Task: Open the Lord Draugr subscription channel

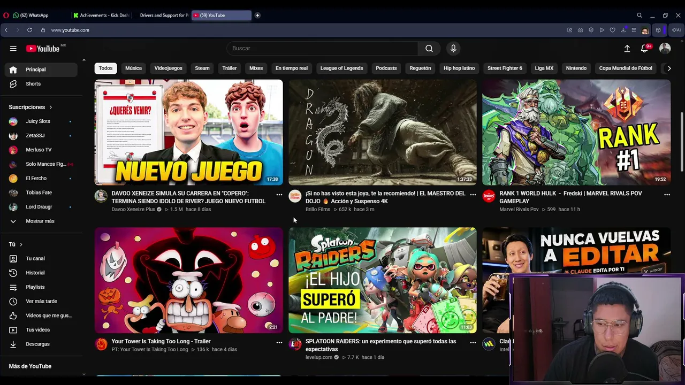Action: (41, 207)
